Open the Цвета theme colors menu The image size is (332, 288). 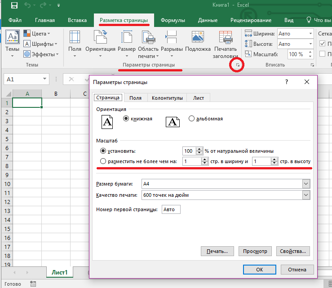[37, 33]
